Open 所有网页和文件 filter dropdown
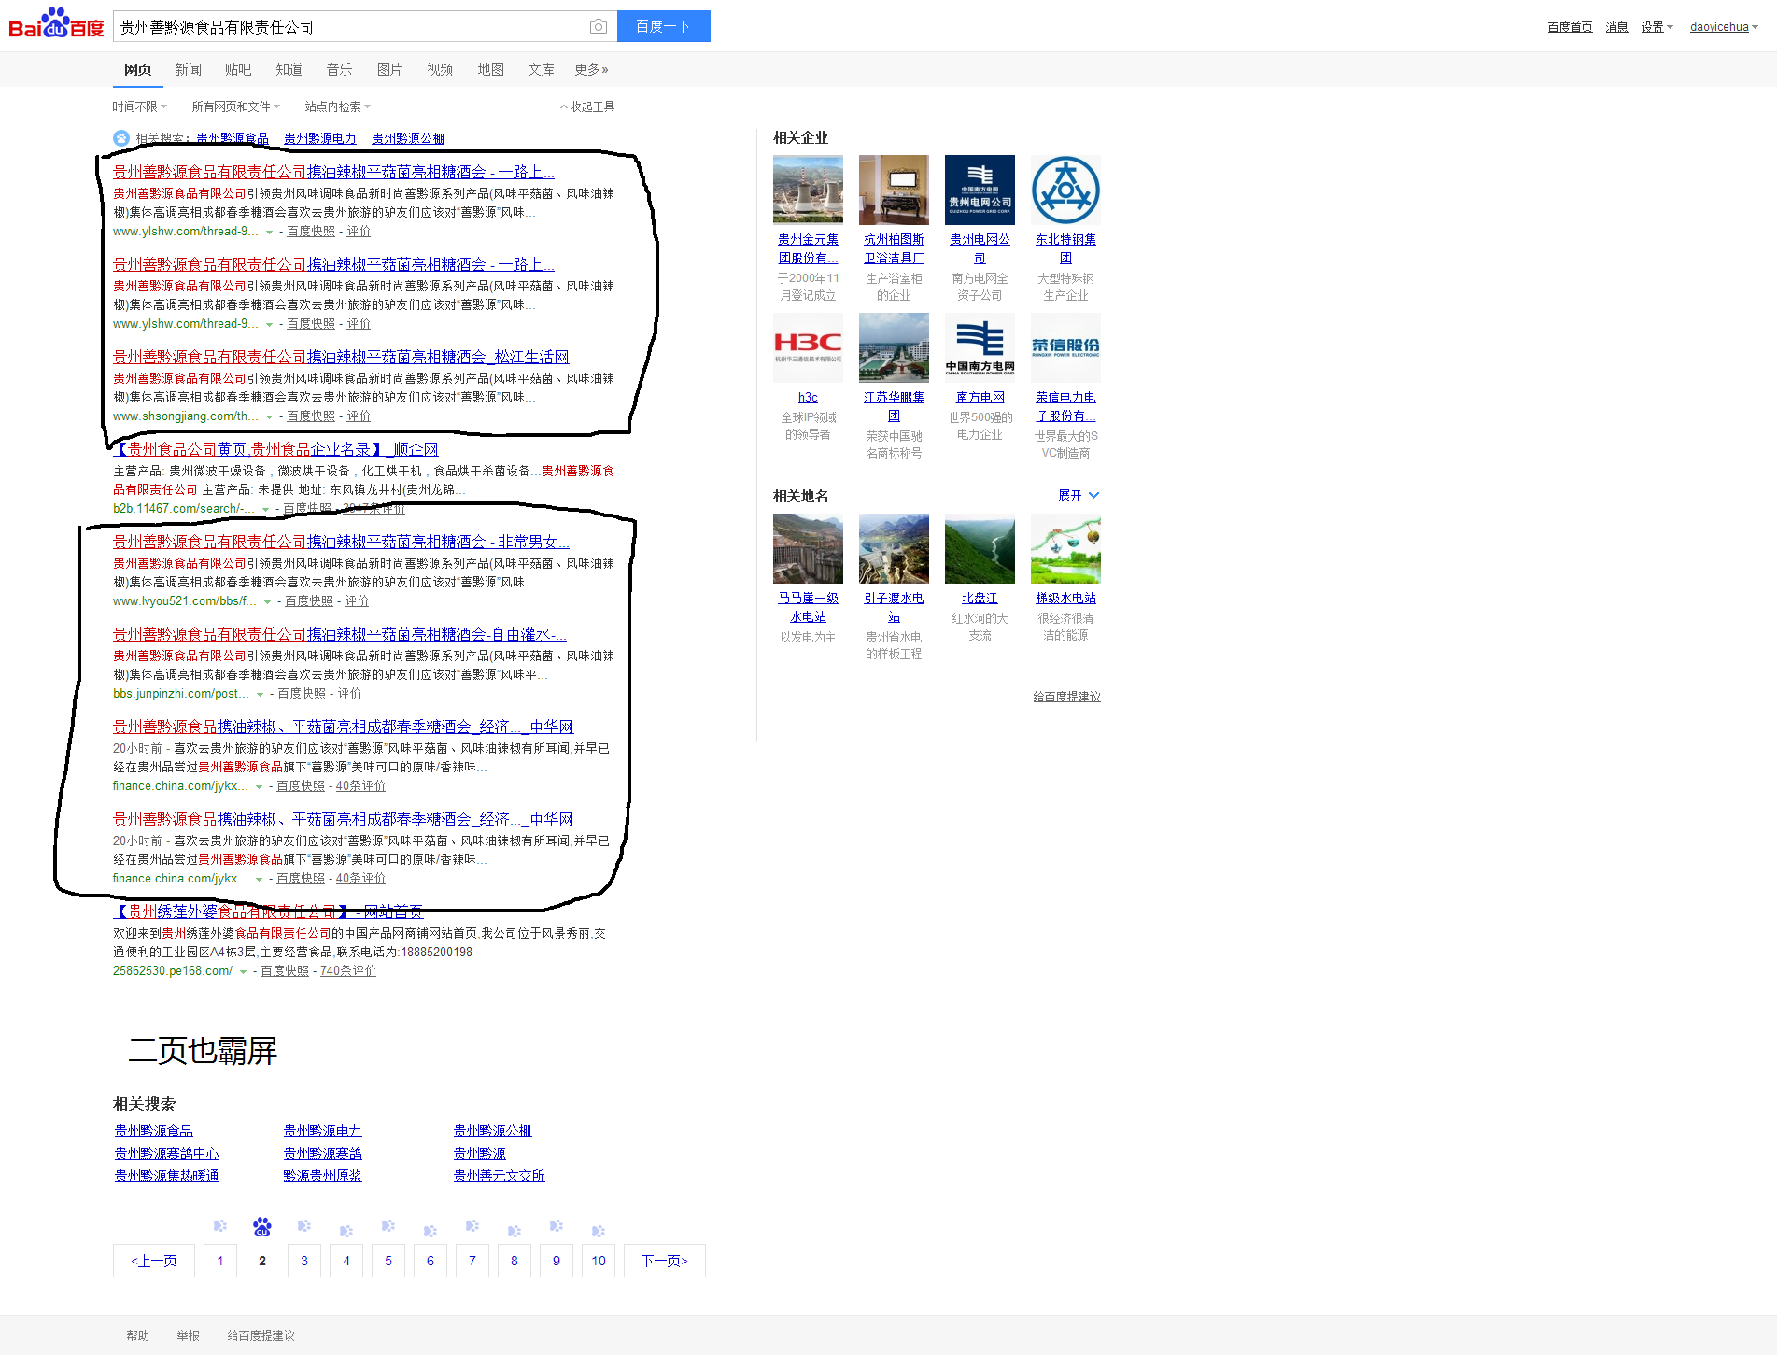This screenshot has height=1355, width=1777. [235, 106]
